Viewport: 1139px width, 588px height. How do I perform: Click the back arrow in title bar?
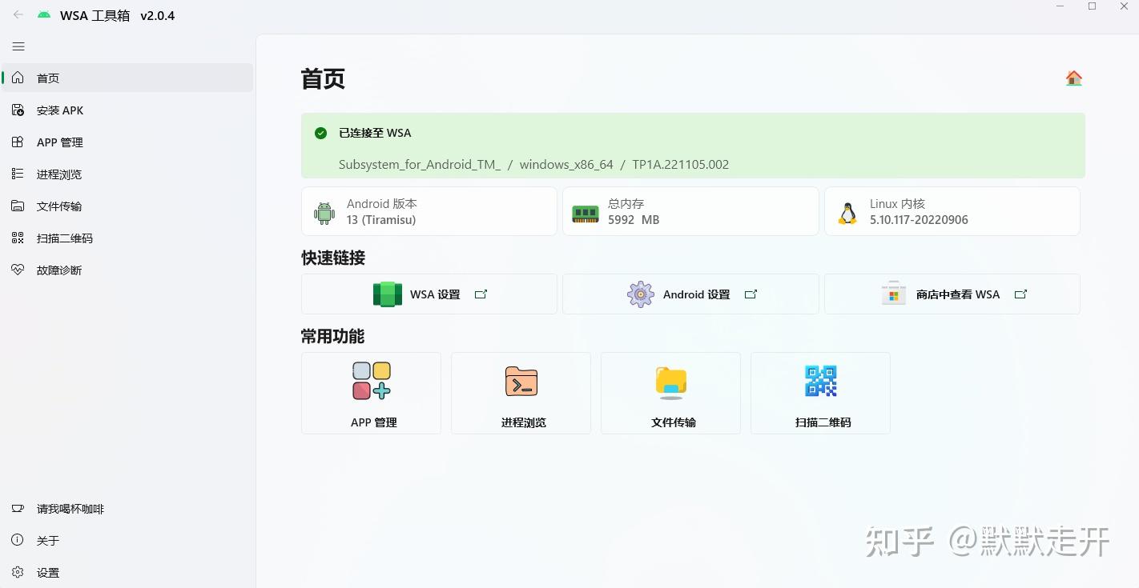tap(18, 15)
